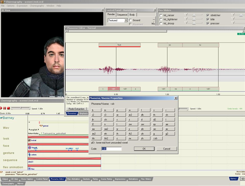Toggle the lid_tightener flex checkbox

(x=161, y=19)
